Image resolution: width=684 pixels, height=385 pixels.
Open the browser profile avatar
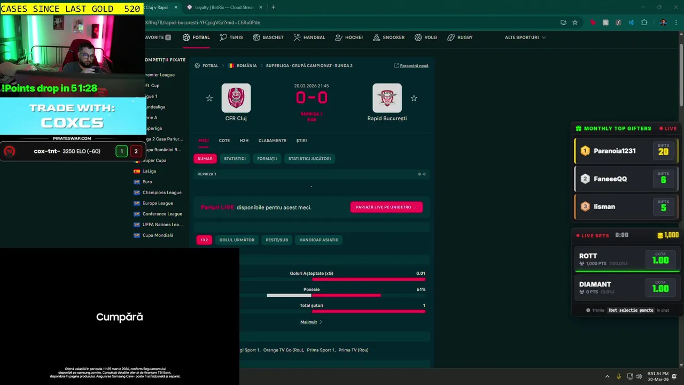click(663, 22)
